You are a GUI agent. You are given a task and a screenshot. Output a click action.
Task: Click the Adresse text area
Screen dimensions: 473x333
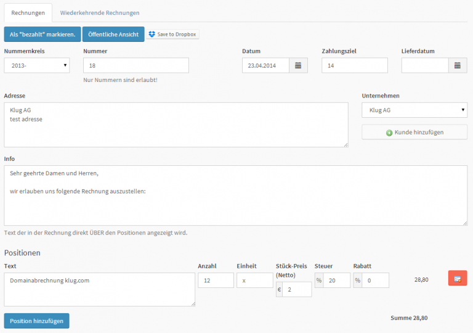pos(176,125)
